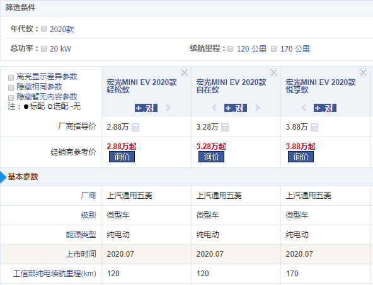Select 3.28万 manufacturer price text
This screenshot has height=285, width=373.
point(207,127)
